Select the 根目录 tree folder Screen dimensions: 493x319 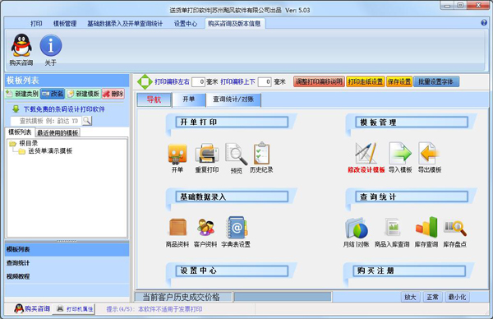(x=29, y=143)
